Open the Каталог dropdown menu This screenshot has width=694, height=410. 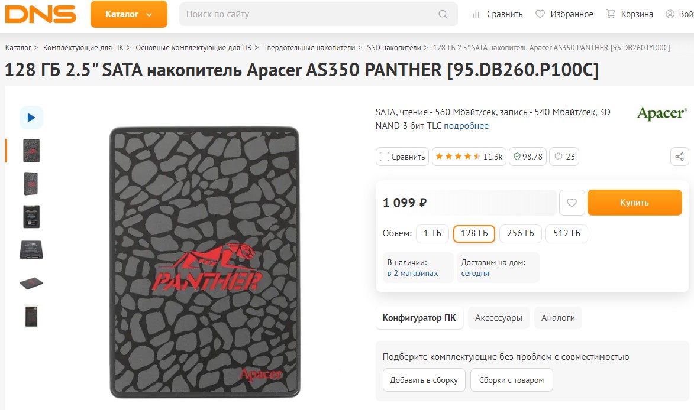[129, 14]
